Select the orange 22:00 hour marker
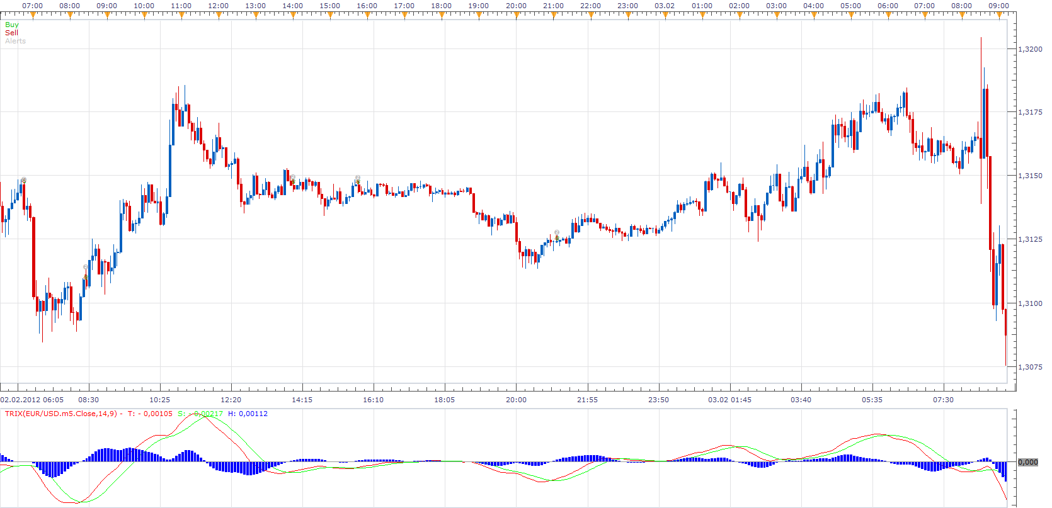1052x508 pixels. (591, 14)
